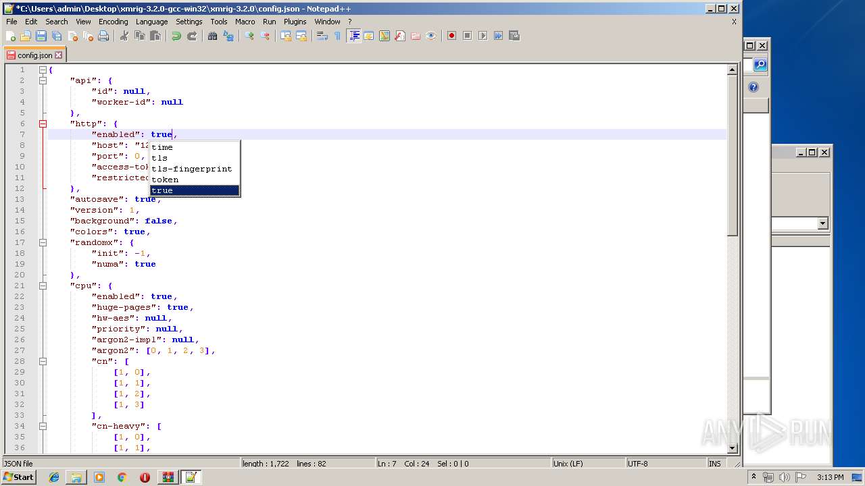Toggle the indent guide display
The width and height of the screenshot is (865, 486).
pos(353,36)
